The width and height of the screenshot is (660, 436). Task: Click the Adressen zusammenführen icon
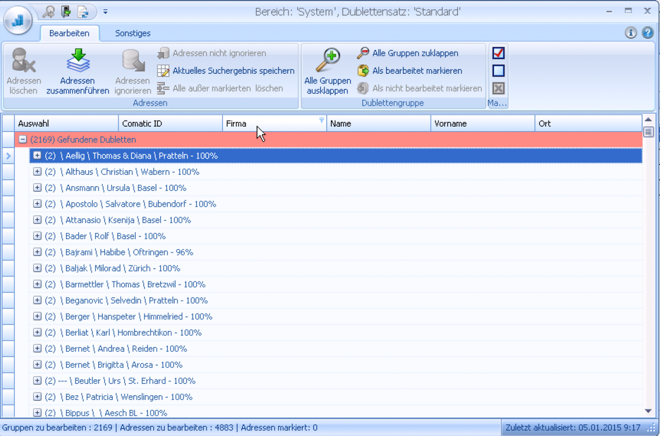(x=78, y=61)
